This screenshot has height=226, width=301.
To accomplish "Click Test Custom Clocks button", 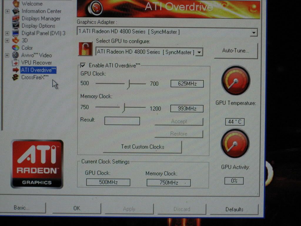I will [143, 147].
